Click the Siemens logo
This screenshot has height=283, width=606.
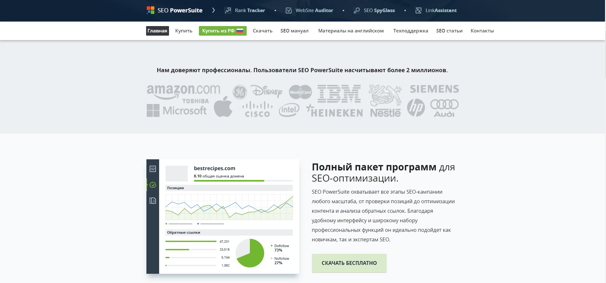434,89
